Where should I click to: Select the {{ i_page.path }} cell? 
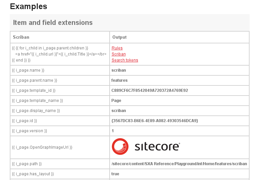(60, 164)
